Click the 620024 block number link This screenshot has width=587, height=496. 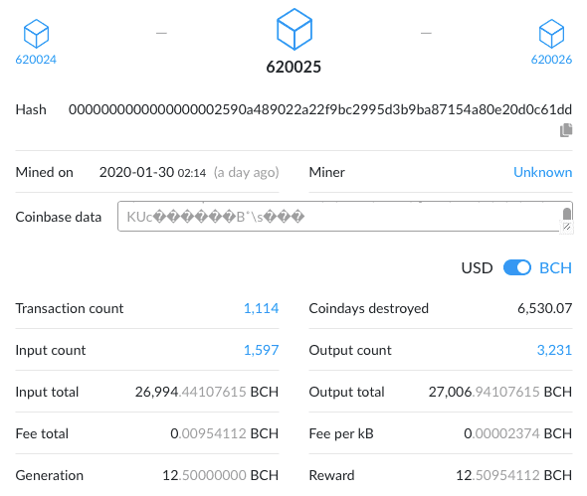[x=36, y=60]
